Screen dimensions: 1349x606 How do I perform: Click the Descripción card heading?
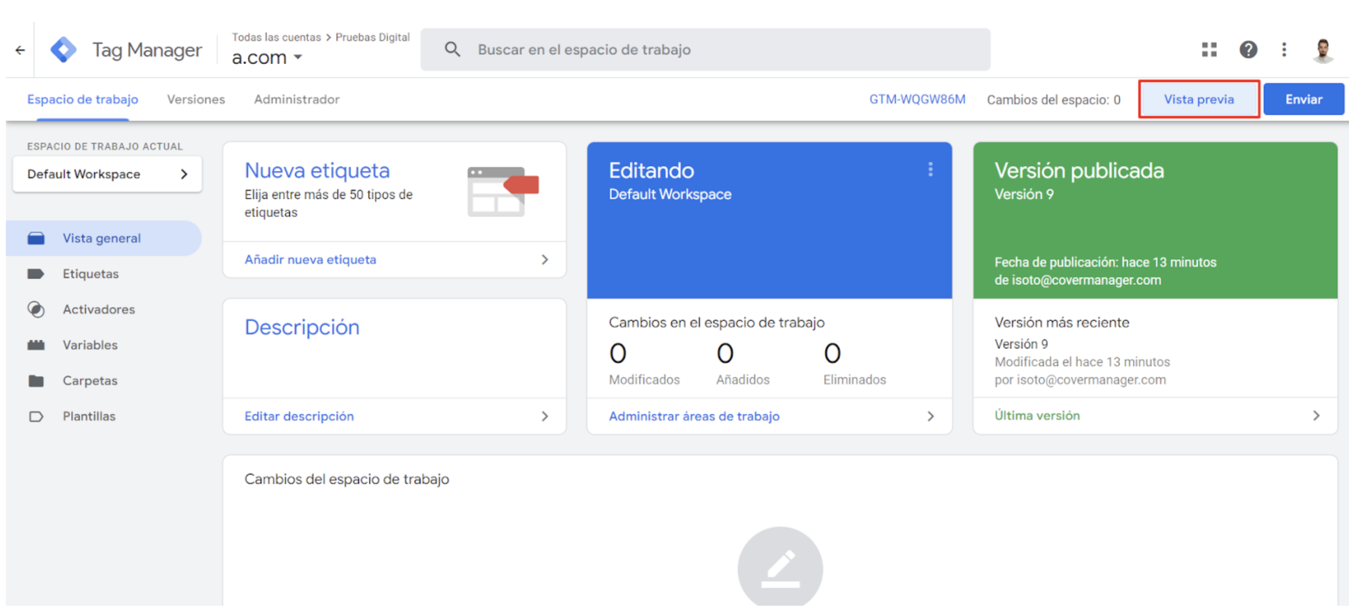[302, 327]
